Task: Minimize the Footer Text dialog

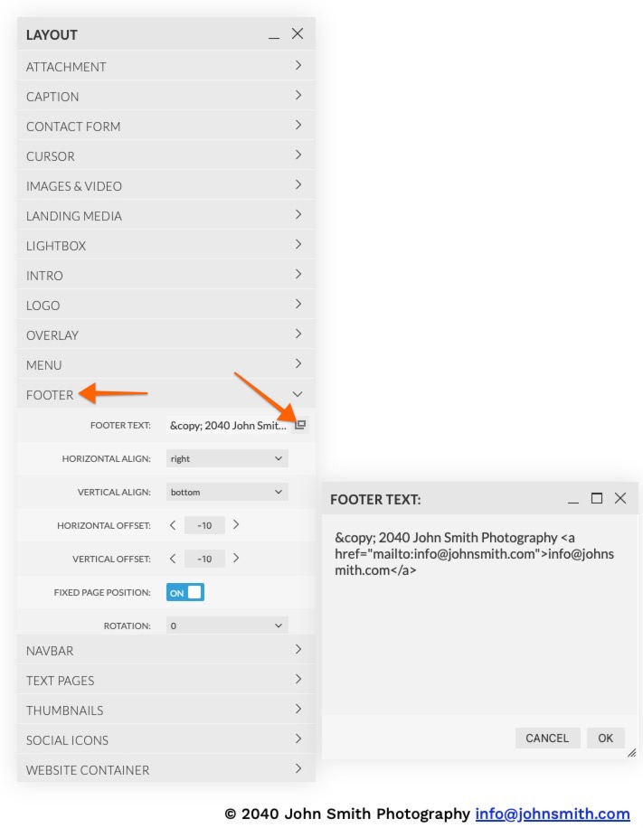Action: (573, 499)
